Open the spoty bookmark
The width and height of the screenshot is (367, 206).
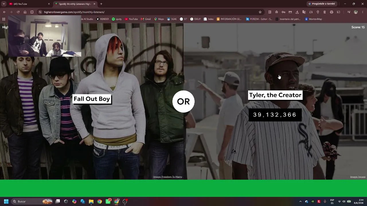[x=117, y=19]
